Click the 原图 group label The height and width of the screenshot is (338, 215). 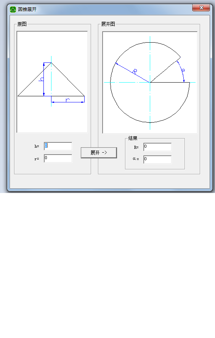tap(22, 24)
